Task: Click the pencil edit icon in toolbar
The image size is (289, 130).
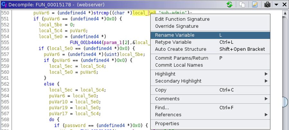Action: [255, 4]
